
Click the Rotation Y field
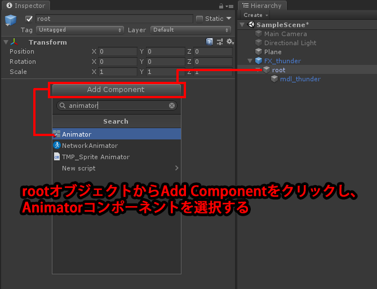(x=166, y=62)
